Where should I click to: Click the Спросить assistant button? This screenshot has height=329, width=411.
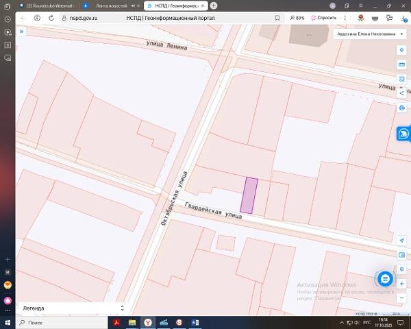tap(324, 18)
